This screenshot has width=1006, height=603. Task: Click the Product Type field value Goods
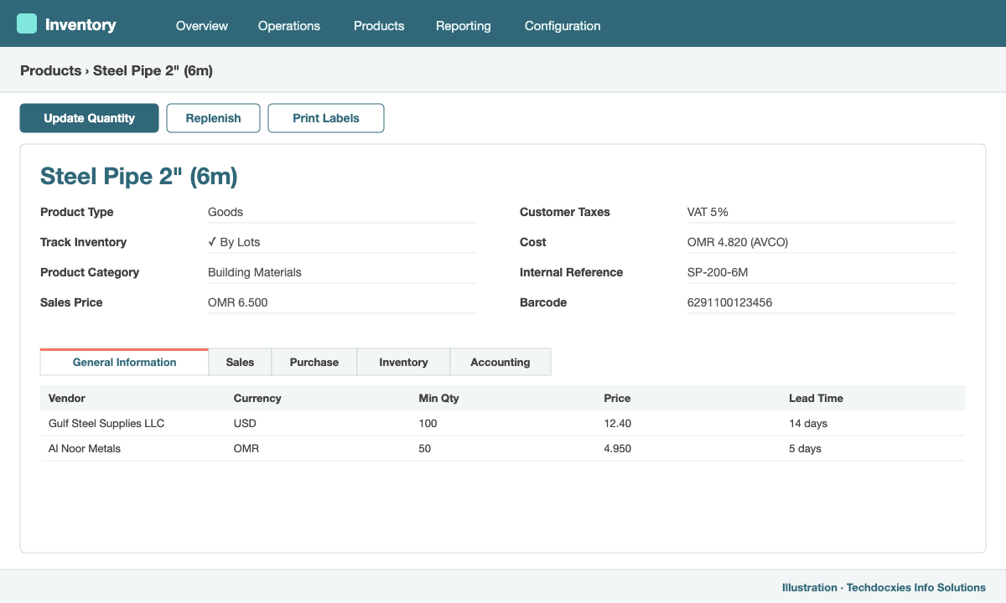[342, 212]
